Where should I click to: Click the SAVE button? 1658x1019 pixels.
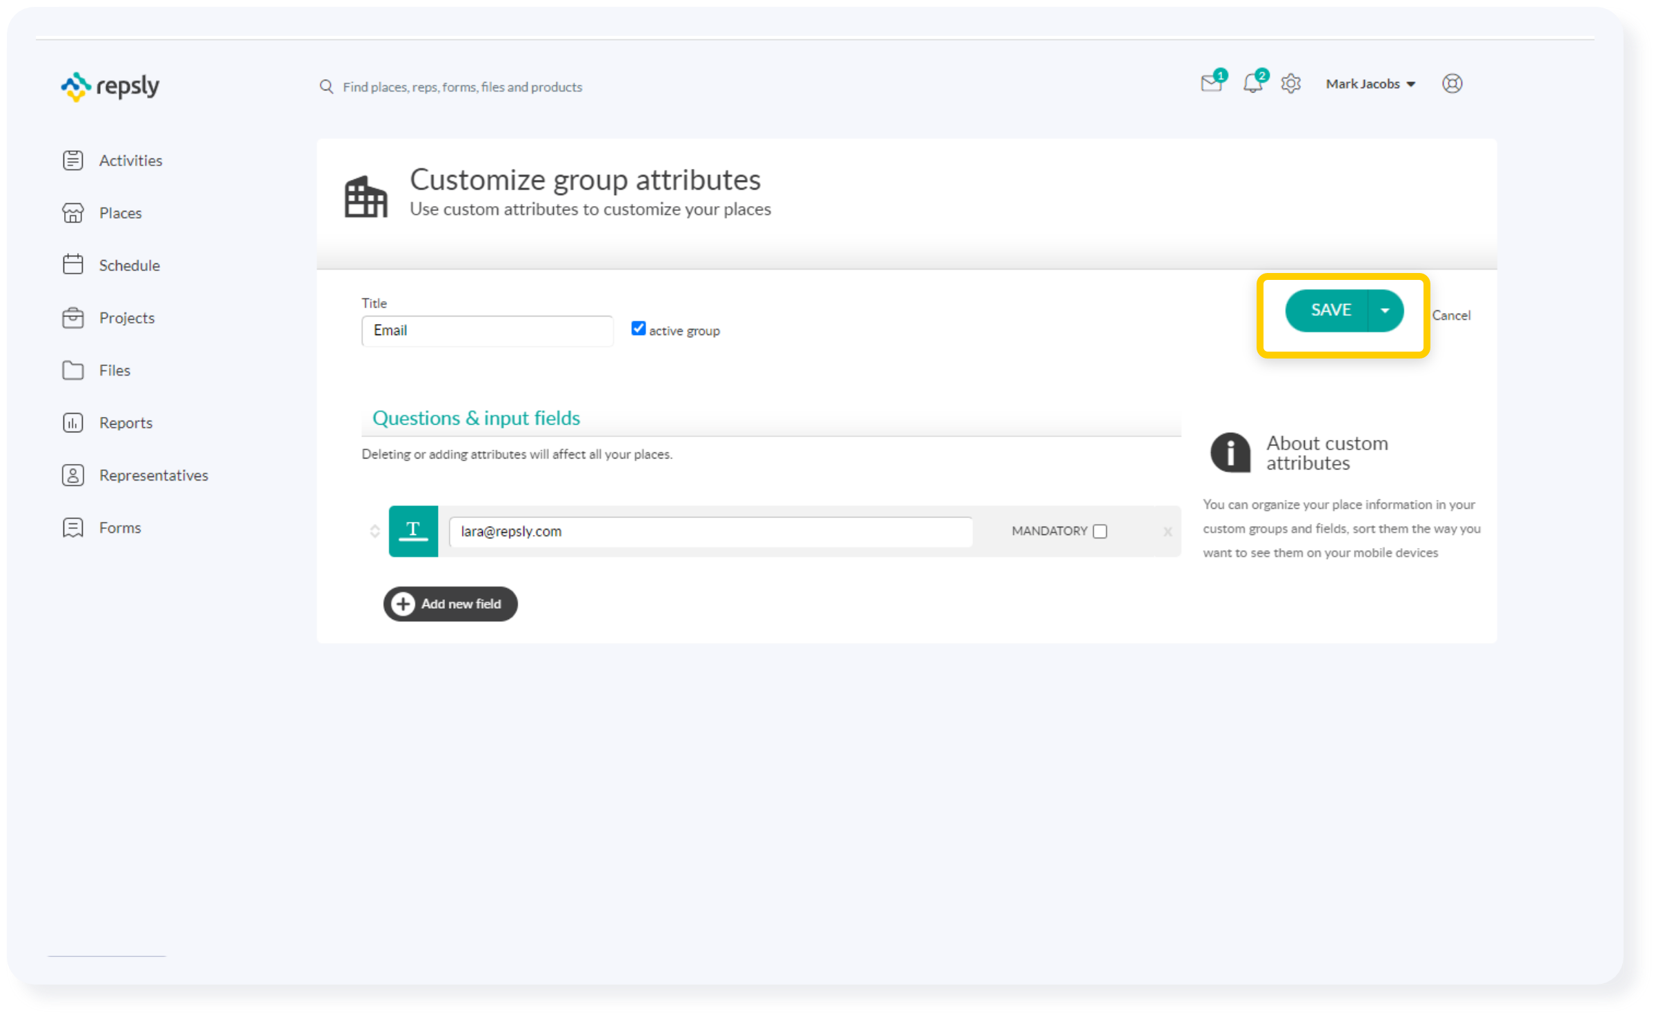(1328, 310)
